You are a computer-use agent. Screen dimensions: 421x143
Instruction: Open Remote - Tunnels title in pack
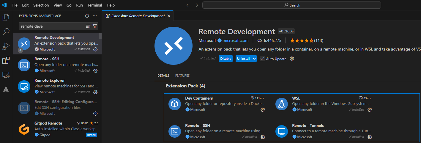click(308, 125)
